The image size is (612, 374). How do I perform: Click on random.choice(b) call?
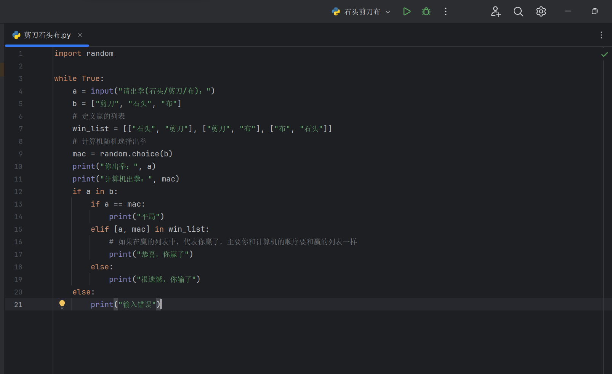[x=136, y=154]
